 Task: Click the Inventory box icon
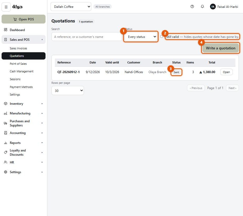click(x=5, y=103)
